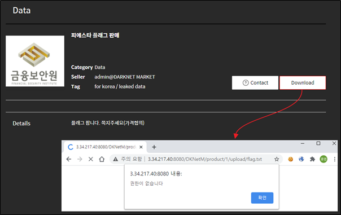Viewport: 341px width, 215px height.
Task: Click tag text for korea / leaked data
Action: click(120, 86)
